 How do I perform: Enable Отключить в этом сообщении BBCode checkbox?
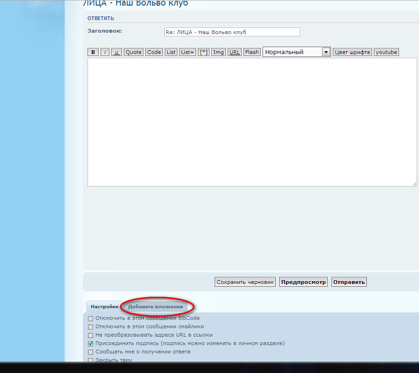tap(91, 318)
